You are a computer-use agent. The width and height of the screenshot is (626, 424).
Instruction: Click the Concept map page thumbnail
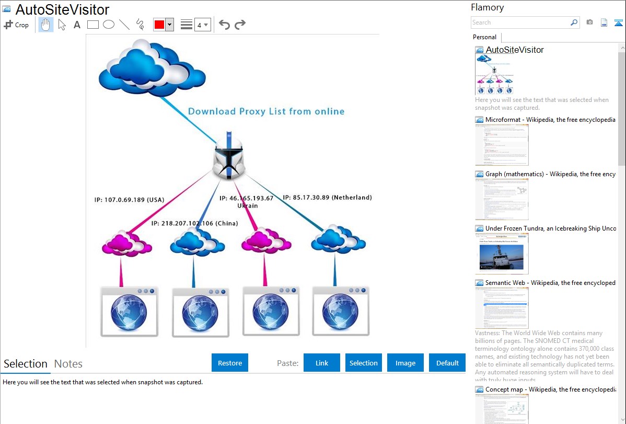(x=502, y=409)
